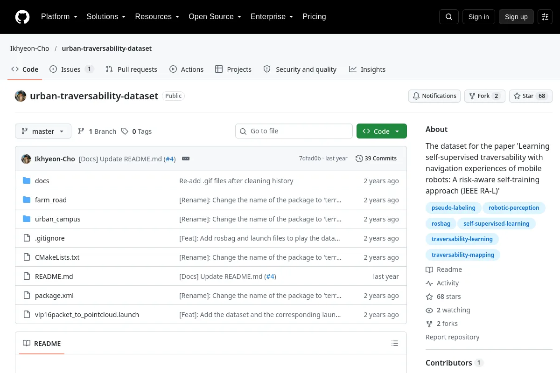Click the search magnifier icon in header
Screen dimensions: 560x373
[449, 17]
